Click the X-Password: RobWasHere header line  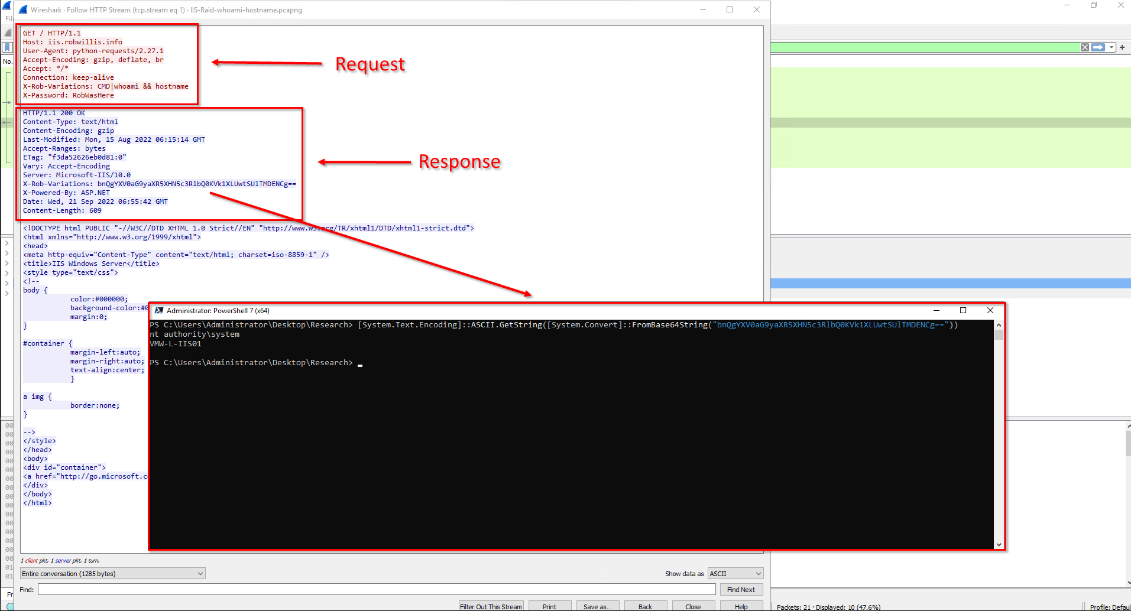pyautogui.click(x=69, y=95)
